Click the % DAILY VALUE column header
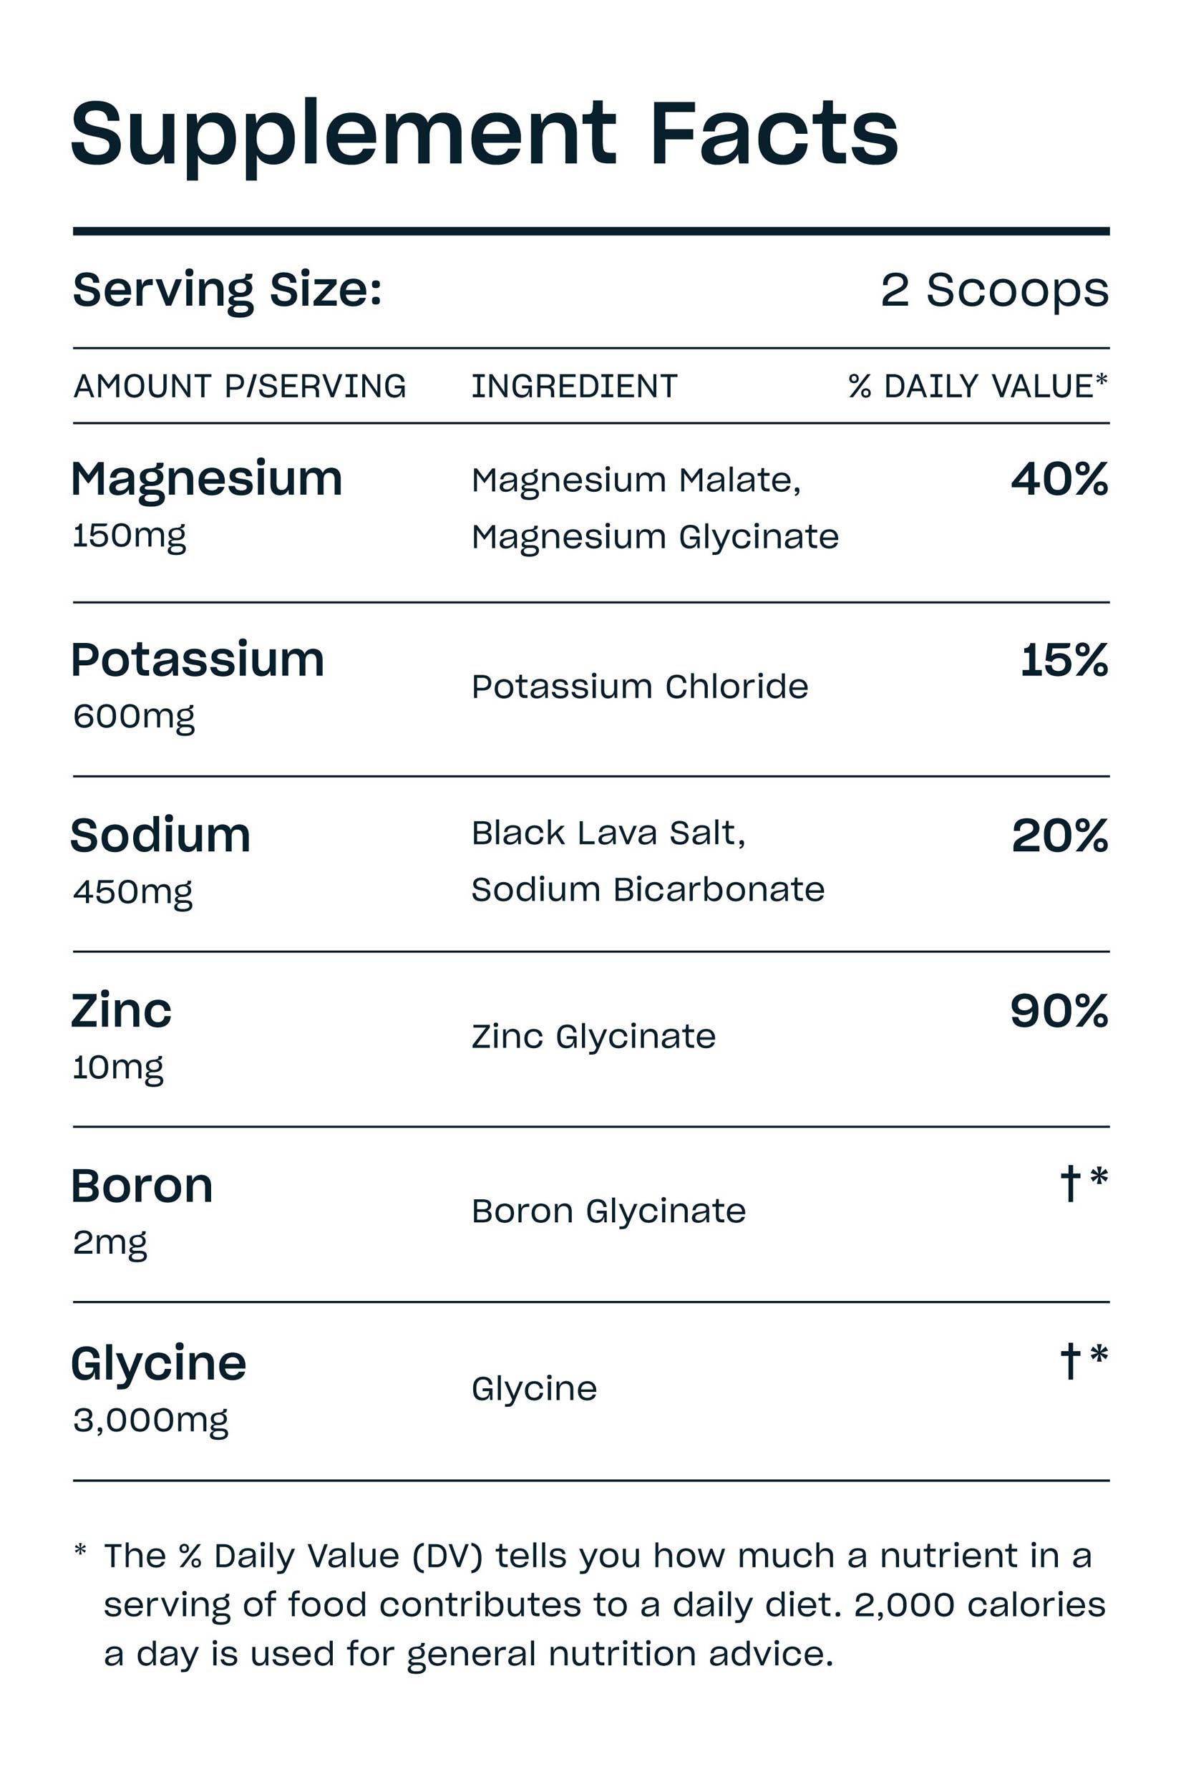The image size is (1181, 1772). 978,387
